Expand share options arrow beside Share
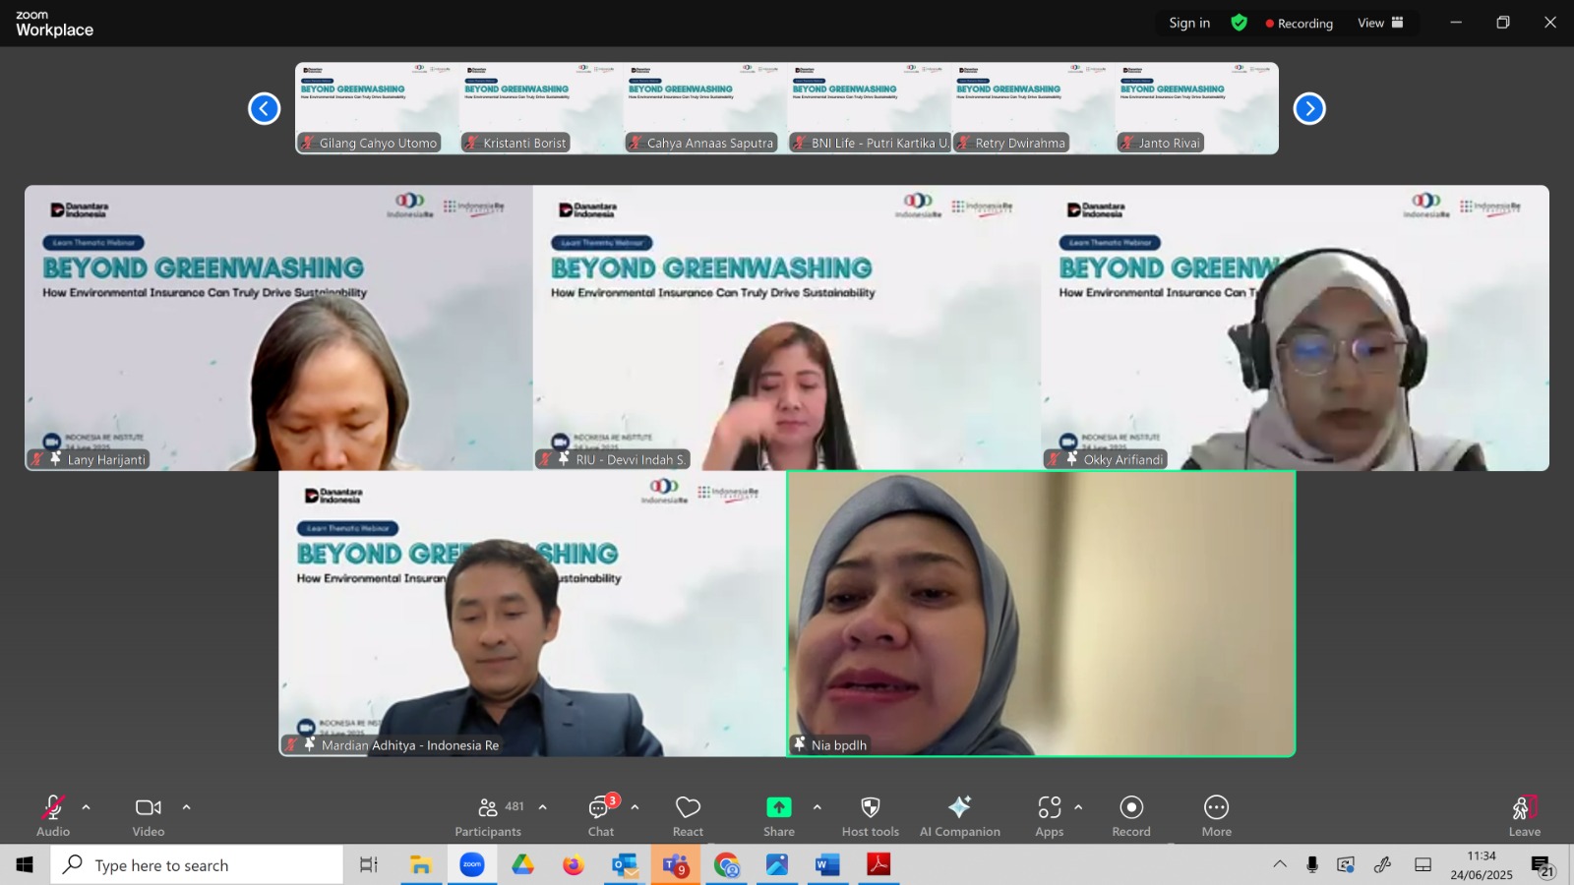 [x=817, y=807]
